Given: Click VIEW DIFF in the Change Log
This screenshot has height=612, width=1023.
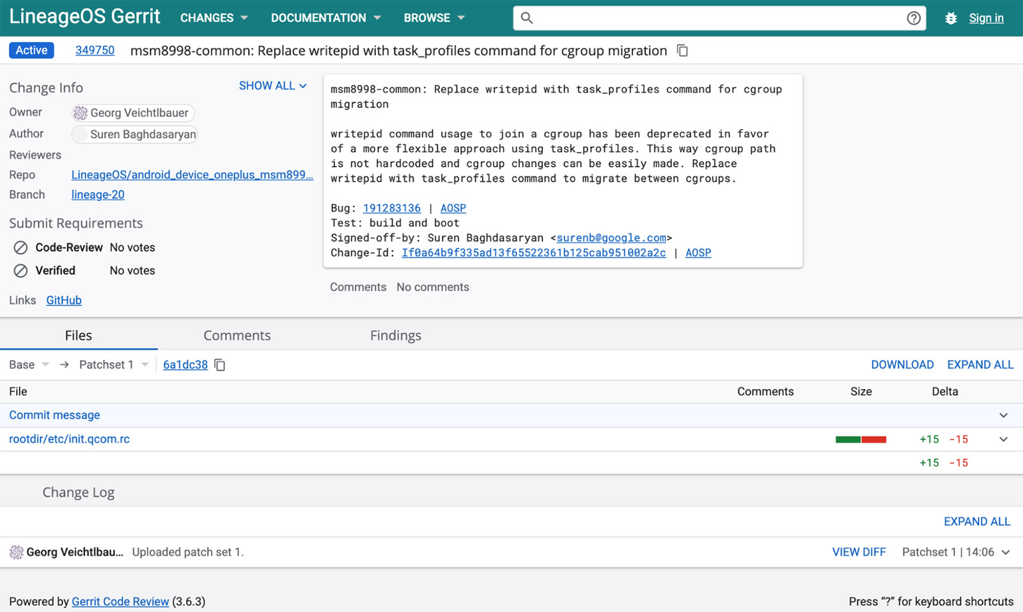Looking at the screenshot, I should point(859,551).
